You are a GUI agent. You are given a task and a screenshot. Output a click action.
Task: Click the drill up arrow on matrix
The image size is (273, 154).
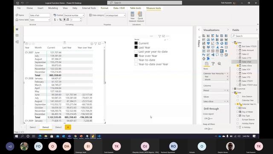point(26,44)
